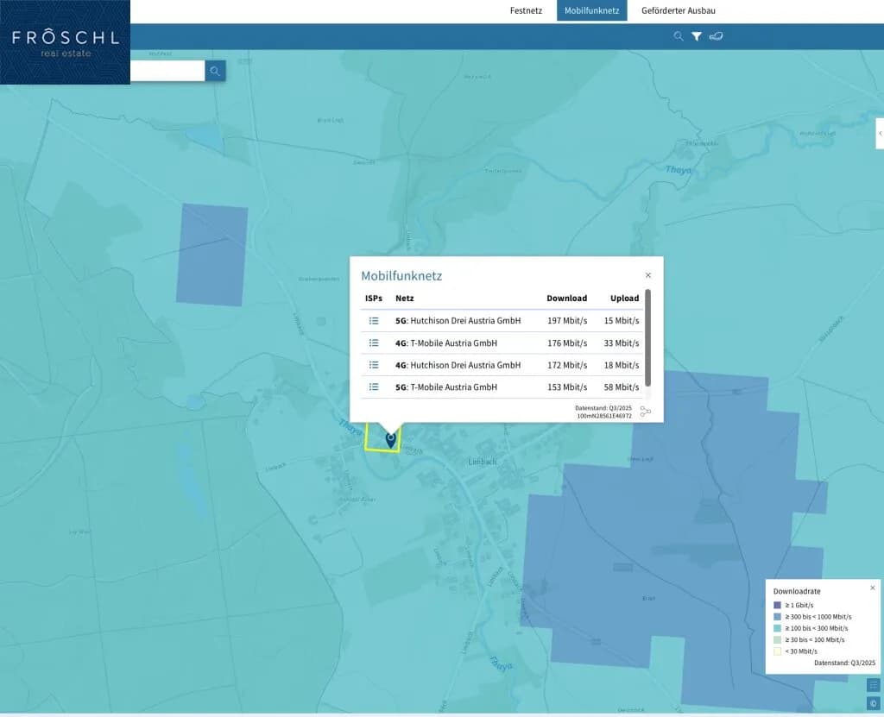The width and height of the screenshot is (884, 717).
Task: Click the Upload column header
Action: coord(625,299)
